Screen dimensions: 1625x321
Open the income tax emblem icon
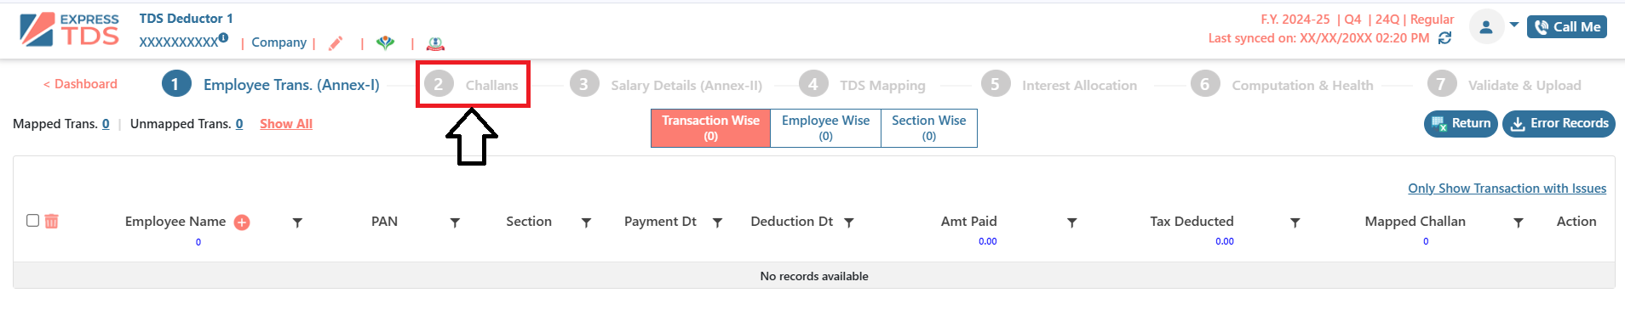[435, 43]
